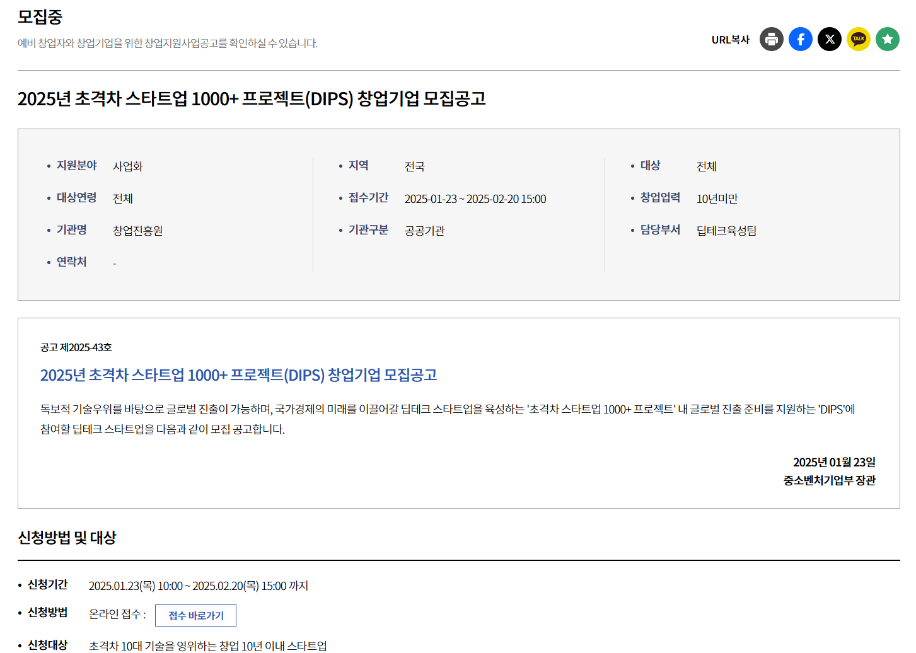Screen dimensions: 916x653
Task: Click the subtitle text about 창업지원사업공고
Action: coord(168,43)
